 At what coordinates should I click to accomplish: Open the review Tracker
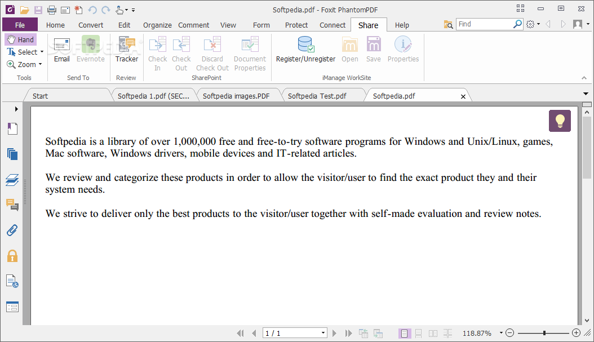pyautogui.click(x=127, y=49)
